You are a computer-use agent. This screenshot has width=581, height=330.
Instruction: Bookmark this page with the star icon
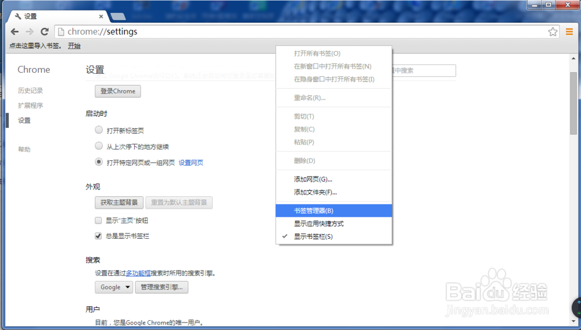[553, 32]
